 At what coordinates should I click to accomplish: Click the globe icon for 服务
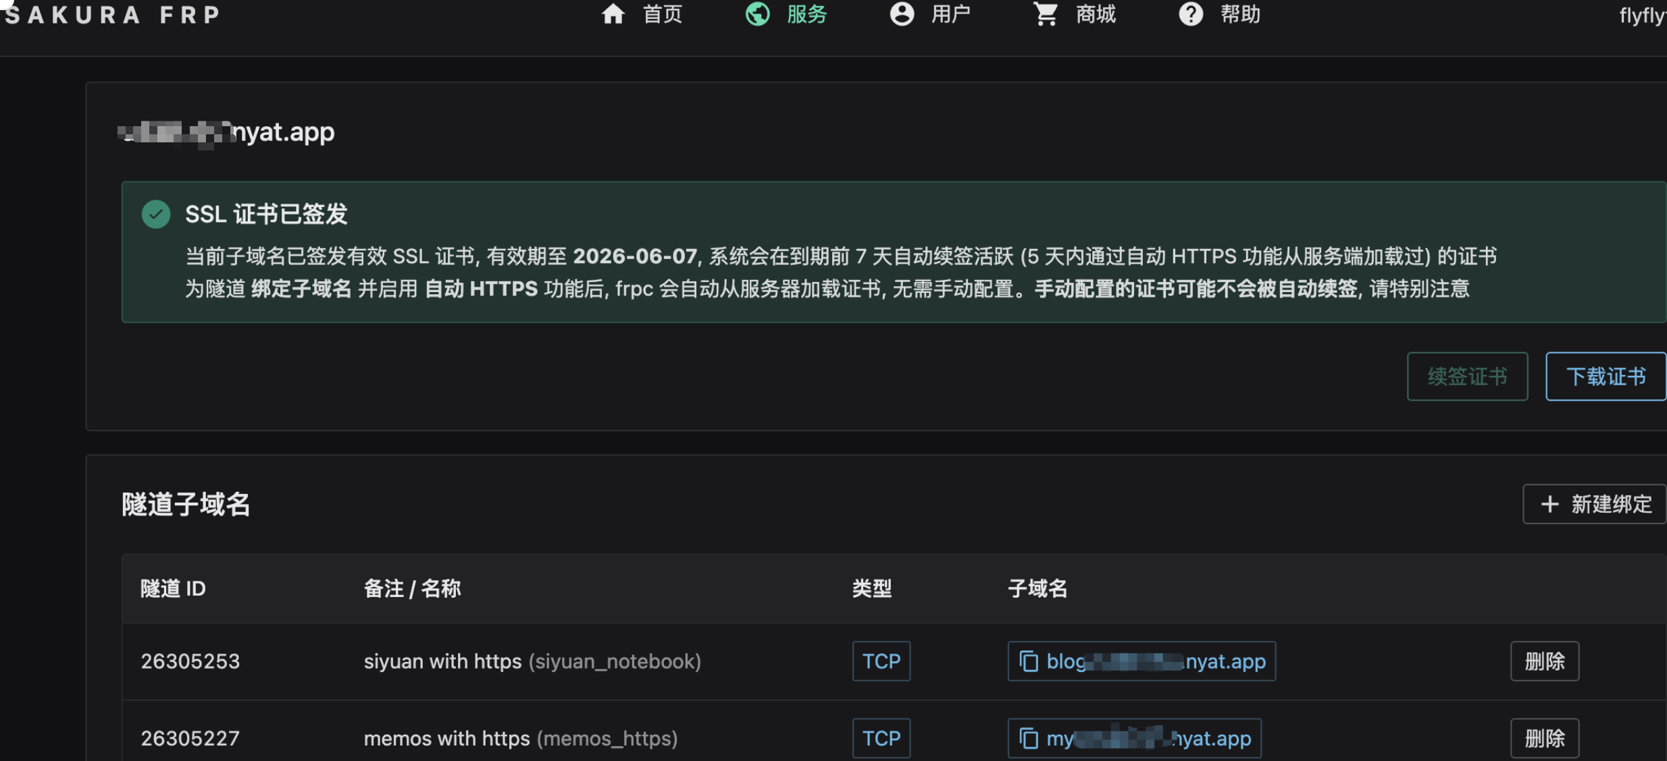(757, 14)
